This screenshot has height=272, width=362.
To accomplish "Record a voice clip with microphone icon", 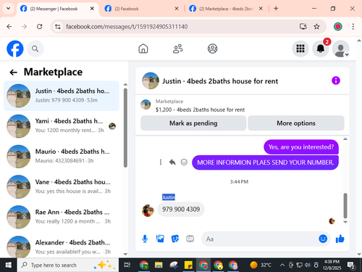I will [145, 239].
